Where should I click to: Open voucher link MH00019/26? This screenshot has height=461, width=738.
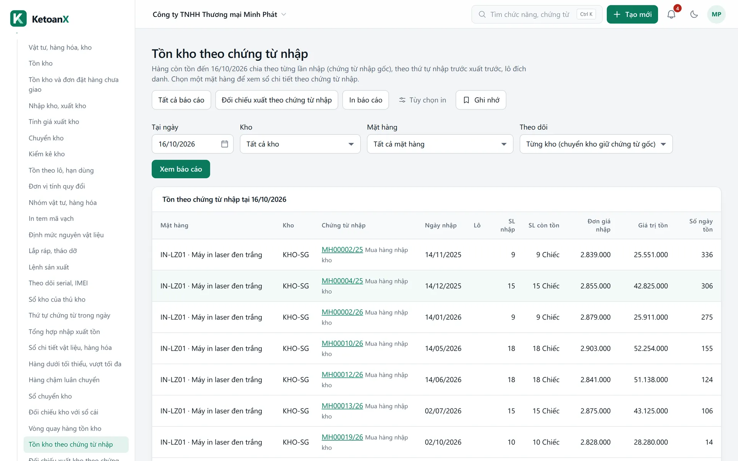tap(342, 437)
